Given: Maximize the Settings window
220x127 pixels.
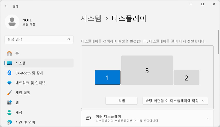Looking at the screenshot, I should tap(202, 4).
